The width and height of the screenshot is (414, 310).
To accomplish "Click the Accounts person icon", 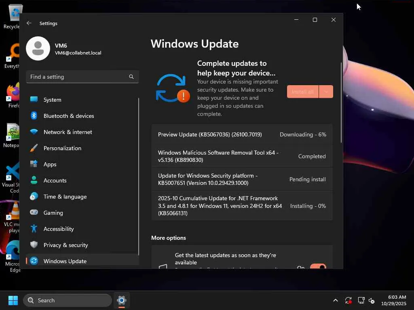I will click(x=34, y=180).
